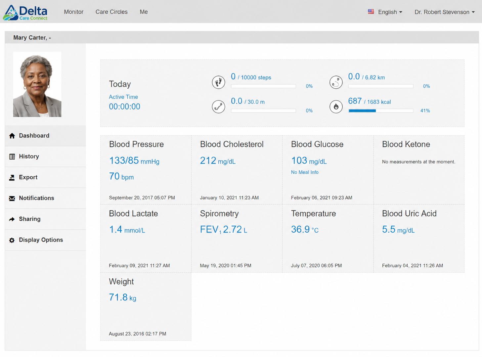Viewport: 482px width, 357px height.
Task: Click the 0.0 / 6.82 km text
Action: 366,77
